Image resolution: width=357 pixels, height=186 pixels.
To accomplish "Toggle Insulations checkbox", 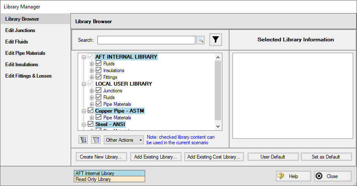I will point(99,70).
